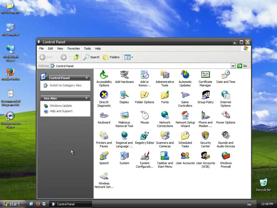The width and height of the screenshot is (277, 208).
Task: Open User Accounts (W2k) icon
Action: coord(205,160)
